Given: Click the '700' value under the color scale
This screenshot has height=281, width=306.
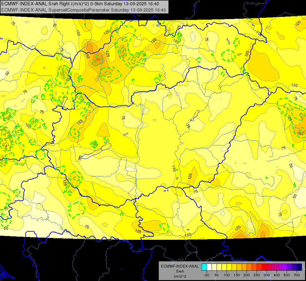Looking at the screenshot, I should [x=297, y=275].
